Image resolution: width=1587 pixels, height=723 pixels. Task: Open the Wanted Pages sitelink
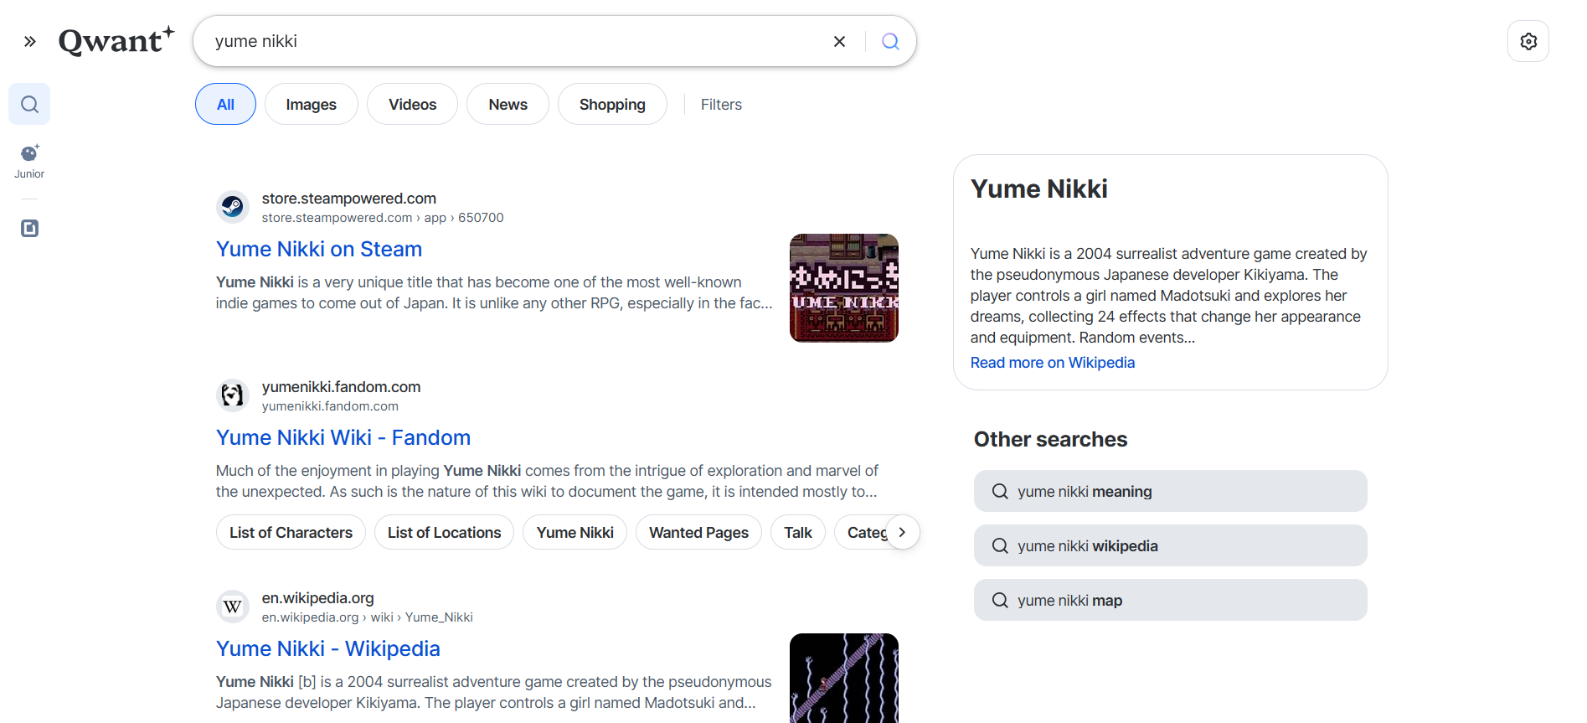(698, 532)
